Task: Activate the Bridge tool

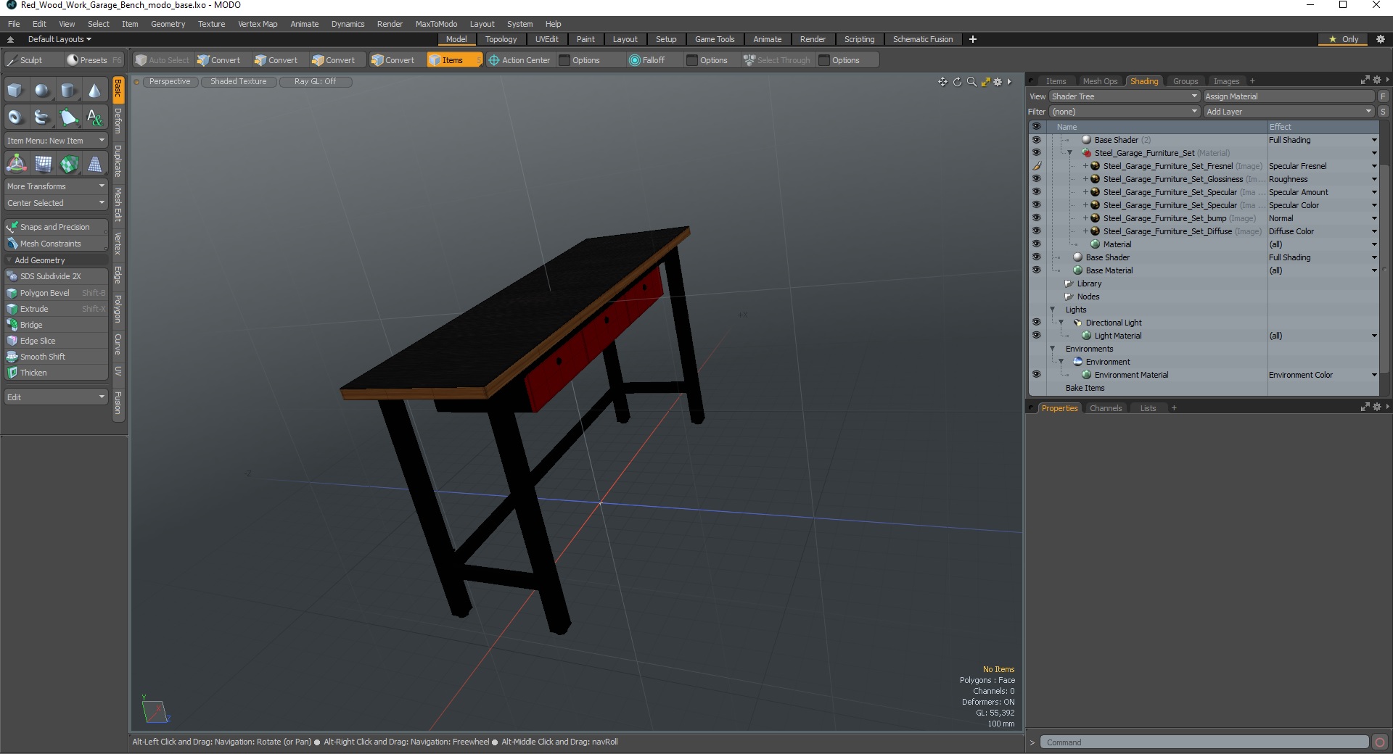Action: [x=56, y=325]
